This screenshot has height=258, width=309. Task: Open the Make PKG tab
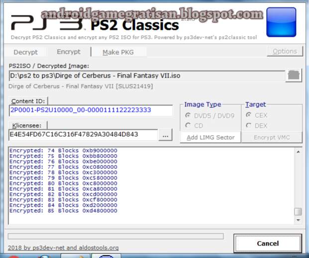point(118,52)
